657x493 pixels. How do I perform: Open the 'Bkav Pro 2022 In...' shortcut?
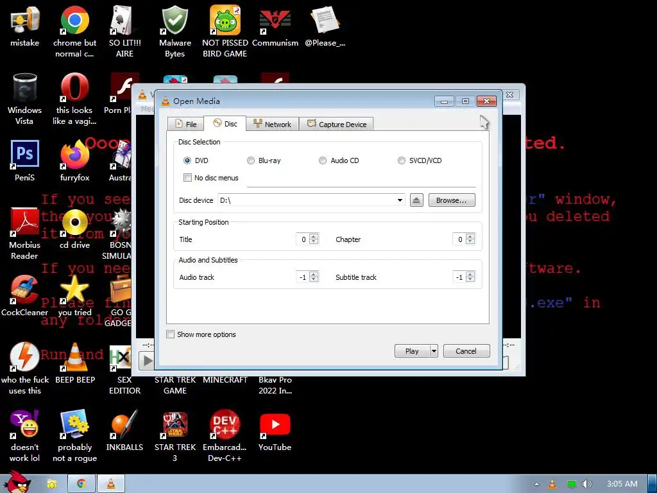(275, 385)
